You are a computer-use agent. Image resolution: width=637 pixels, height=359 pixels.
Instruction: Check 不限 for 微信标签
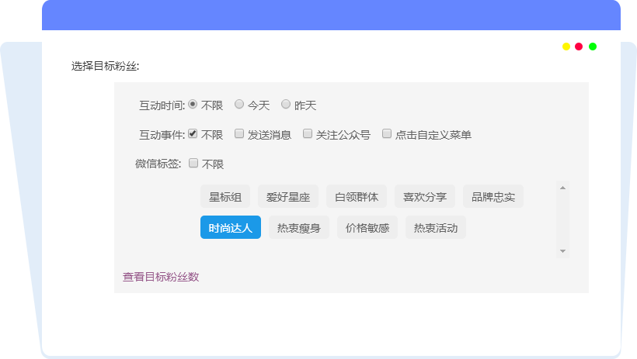pos(193,164)
